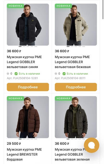Screen dimensions: 104x164
Task: Click НОВИНКА badge on brown BREWSTER jacket
Action: [x=16, y=98]
